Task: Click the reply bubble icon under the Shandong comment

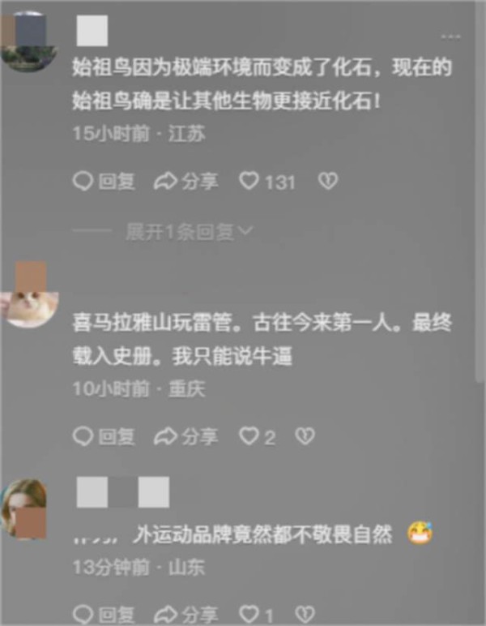Action: click(83, 614)
